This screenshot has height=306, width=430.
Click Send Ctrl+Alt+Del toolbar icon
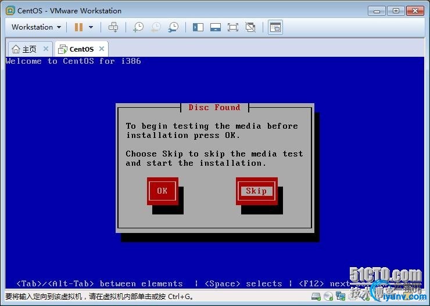click(x=113, y=27)
